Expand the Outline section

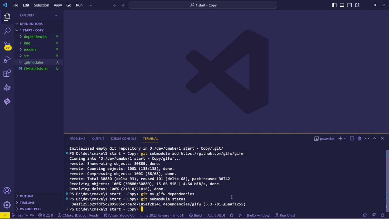pyautogui.click(x=39, y=196)
